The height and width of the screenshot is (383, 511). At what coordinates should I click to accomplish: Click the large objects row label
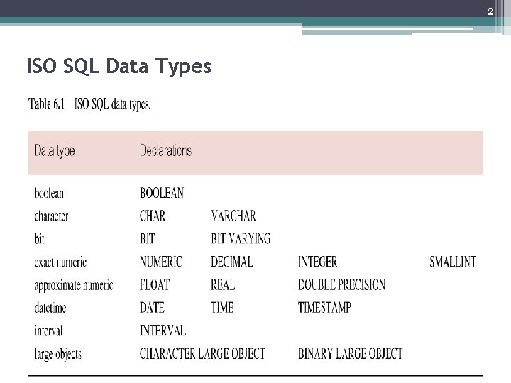click(58, 353)
